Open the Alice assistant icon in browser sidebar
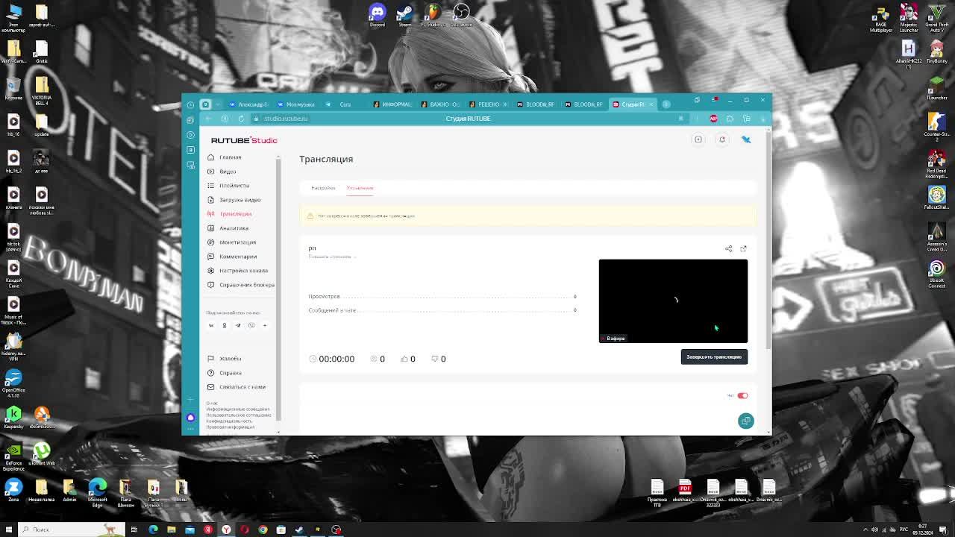 point(190,418)
